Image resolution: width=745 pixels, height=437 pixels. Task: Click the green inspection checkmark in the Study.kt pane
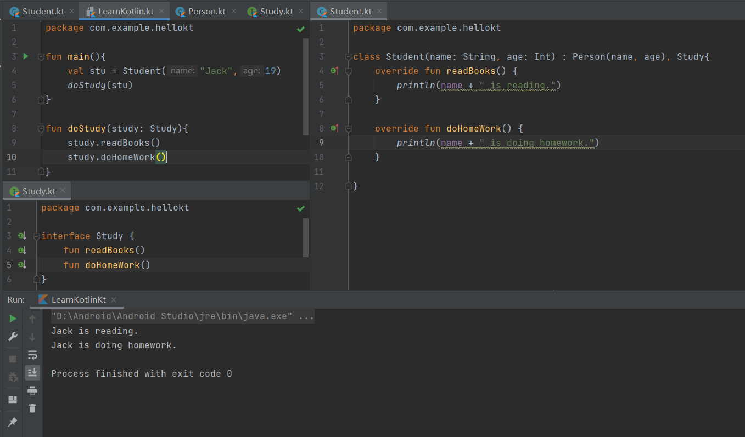pyautogui.click(x=300, y=208)
